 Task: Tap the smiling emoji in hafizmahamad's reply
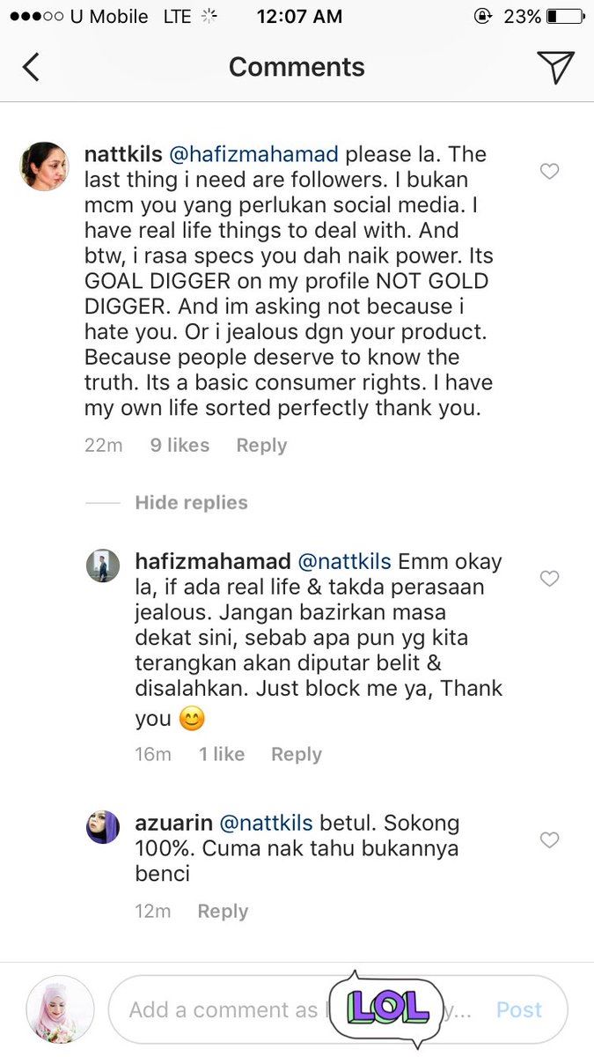(x=191, y=719)
